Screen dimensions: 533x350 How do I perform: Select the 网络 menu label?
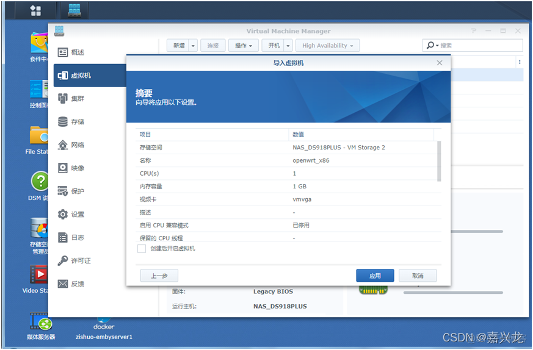click(78, 145)
